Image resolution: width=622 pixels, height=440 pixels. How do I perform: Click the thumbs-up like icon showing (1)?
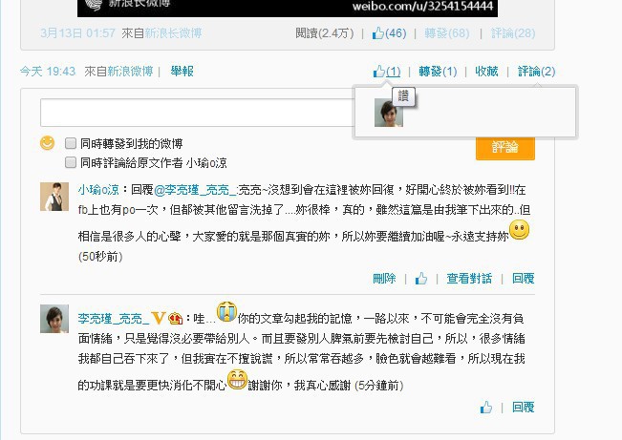pos(378,72)
